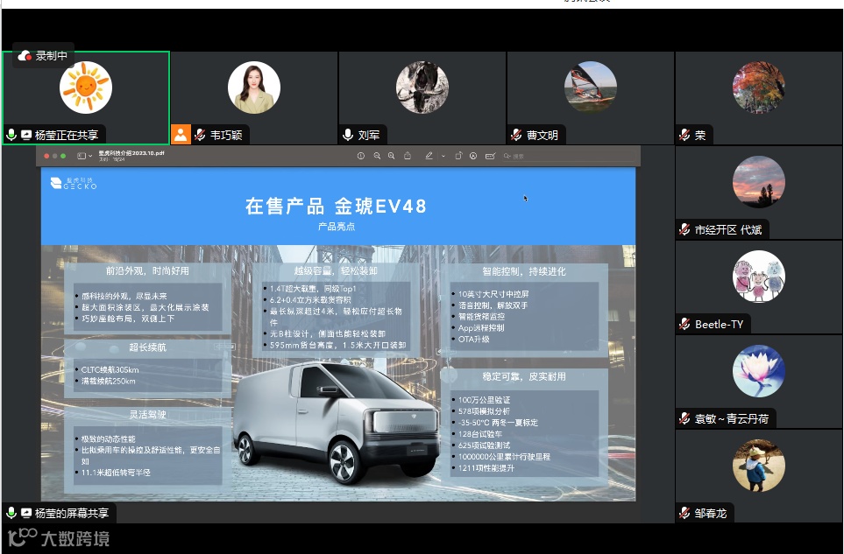The height and width of the screenshot is (554, 844).
Task: Select 市经开区 代斌's sunset avatar
Action: pos(758,182)
